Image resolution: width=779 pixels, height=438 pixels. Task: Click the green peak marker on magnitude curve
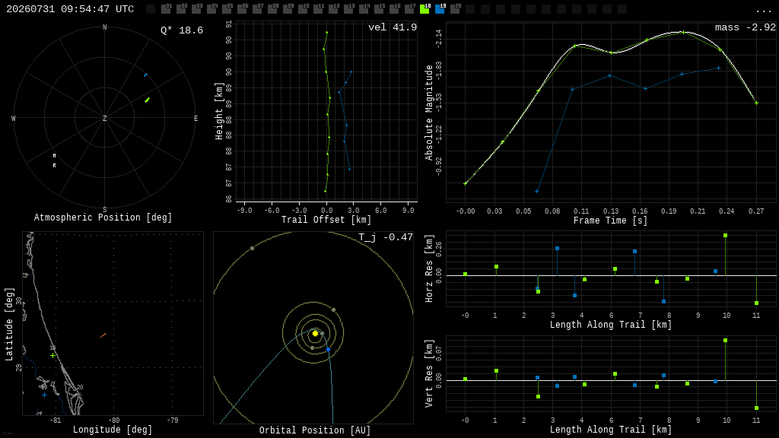[684, 32]
